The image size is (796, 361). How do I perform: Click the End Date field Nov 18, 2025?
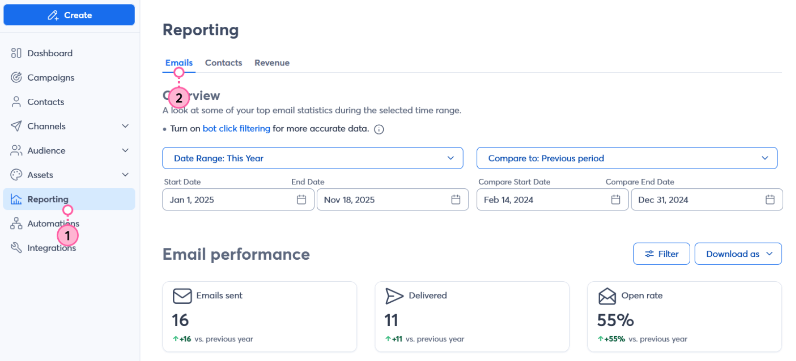pyautogui.click(x=393, y=200)
